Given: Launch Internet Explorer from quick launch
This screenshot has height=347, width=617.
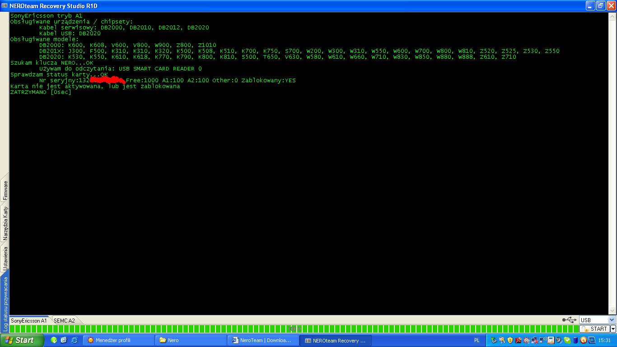Looking at the screenshot, I should tap(74, 340).
